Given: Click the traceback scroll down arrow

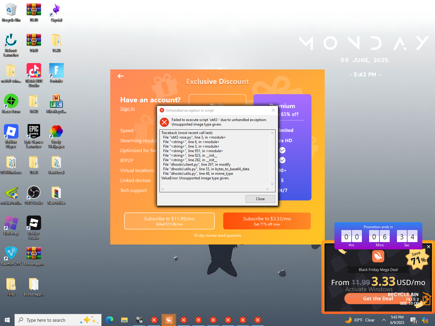Looking at the screenshot, I should pos(272,184).
